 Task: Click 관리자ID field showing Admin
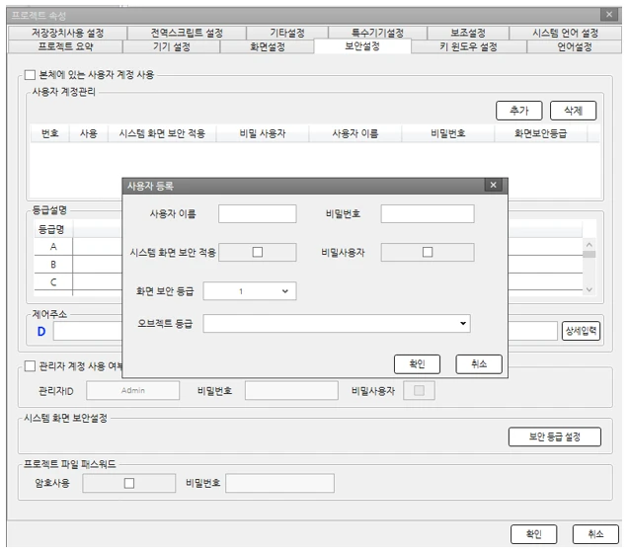pyautogui.click(x=132, y=390)
